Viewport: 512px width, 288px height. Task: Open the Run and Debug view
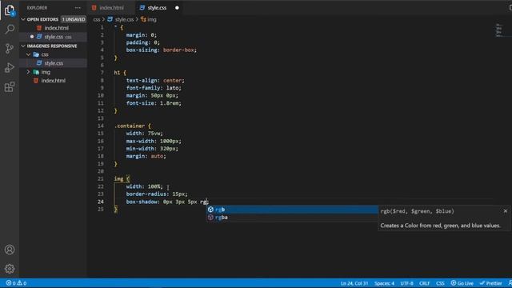(10, 67)
